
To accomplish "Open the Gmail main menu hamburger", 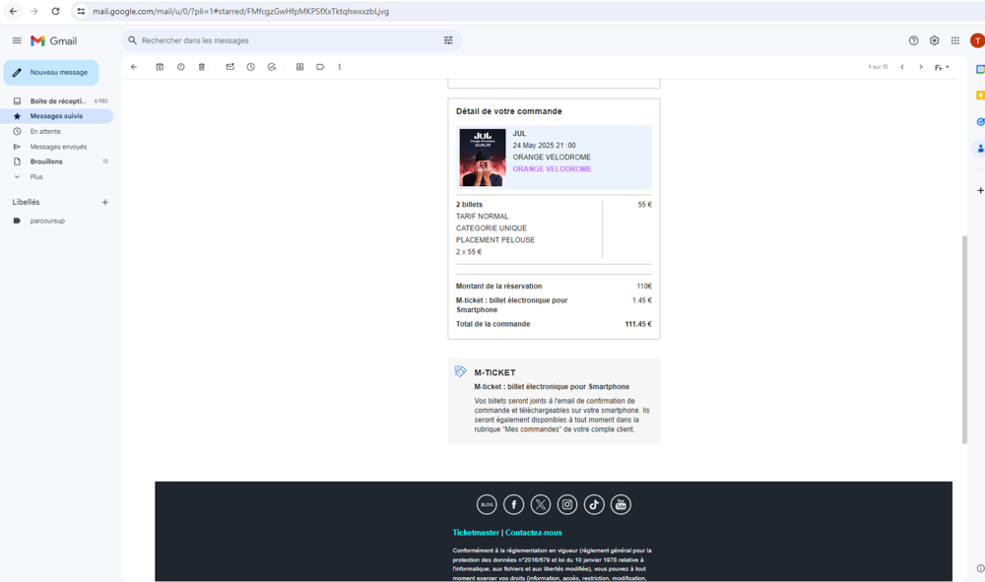I will click(17, 40).
